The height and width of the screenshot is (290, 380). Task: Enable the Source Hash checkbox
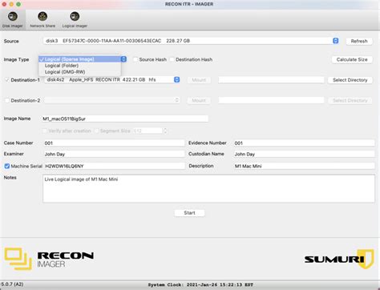pyautogui.click(x=135, y=59)
